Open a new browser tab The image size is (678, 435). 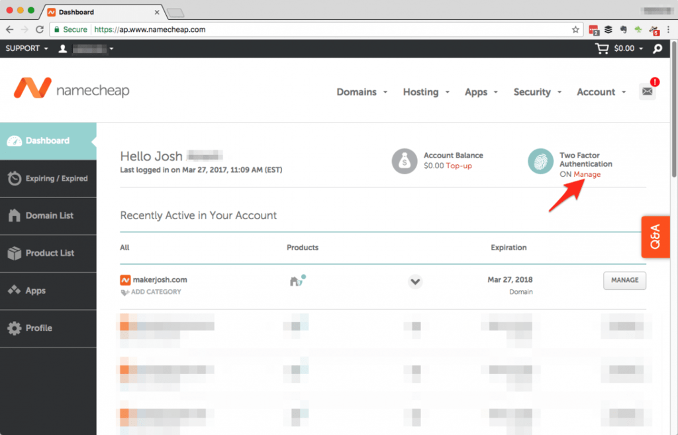click(175, 13)
